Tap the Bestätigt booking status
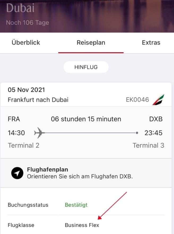Image resolution: width=174 pixels, height=234 pixels. [x=76, y=205]
